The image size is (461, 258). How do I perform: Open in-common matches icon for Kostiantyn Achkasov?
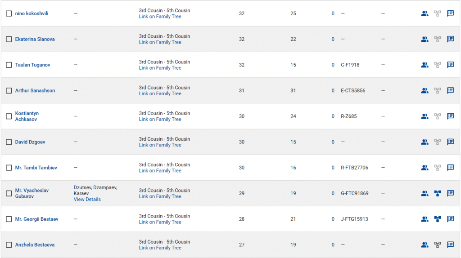click(425, 116)
